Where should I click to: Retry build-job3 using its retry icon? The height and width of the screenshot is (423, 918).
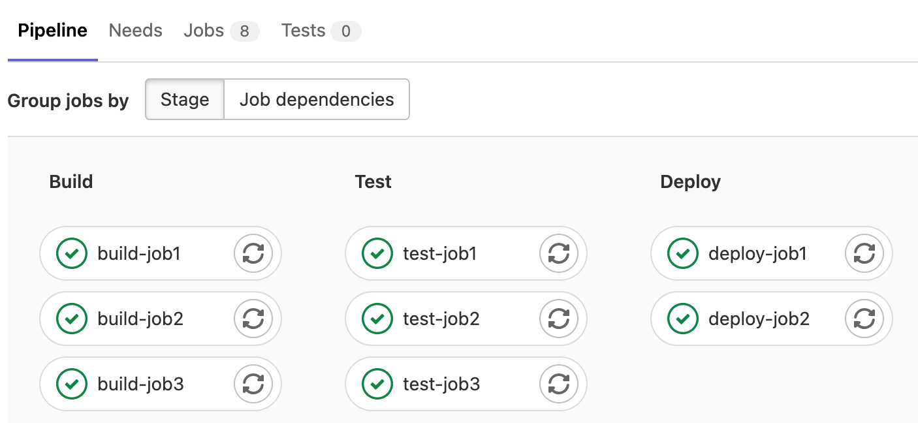point(254,384)
